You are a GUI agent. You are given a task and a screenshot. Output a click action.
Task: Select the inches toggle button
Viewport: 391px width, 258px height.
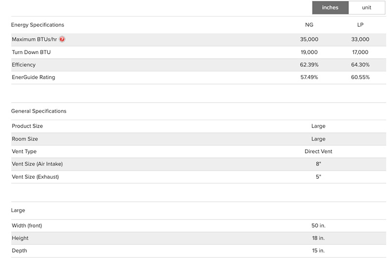click(330, 8)
